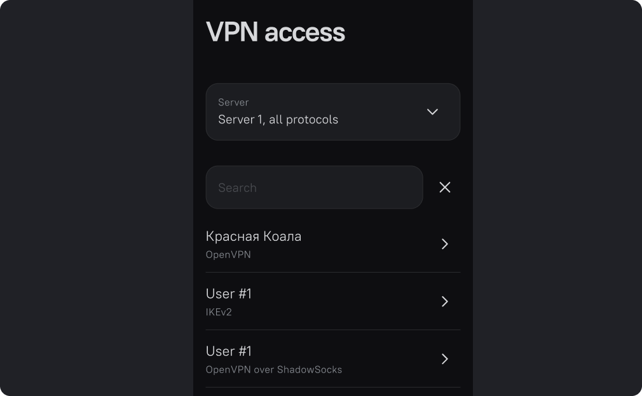This screenshot has width=642, height=396.
Task: Open the User #1 entry using IKEv2
Action: [x=229, y=294]
